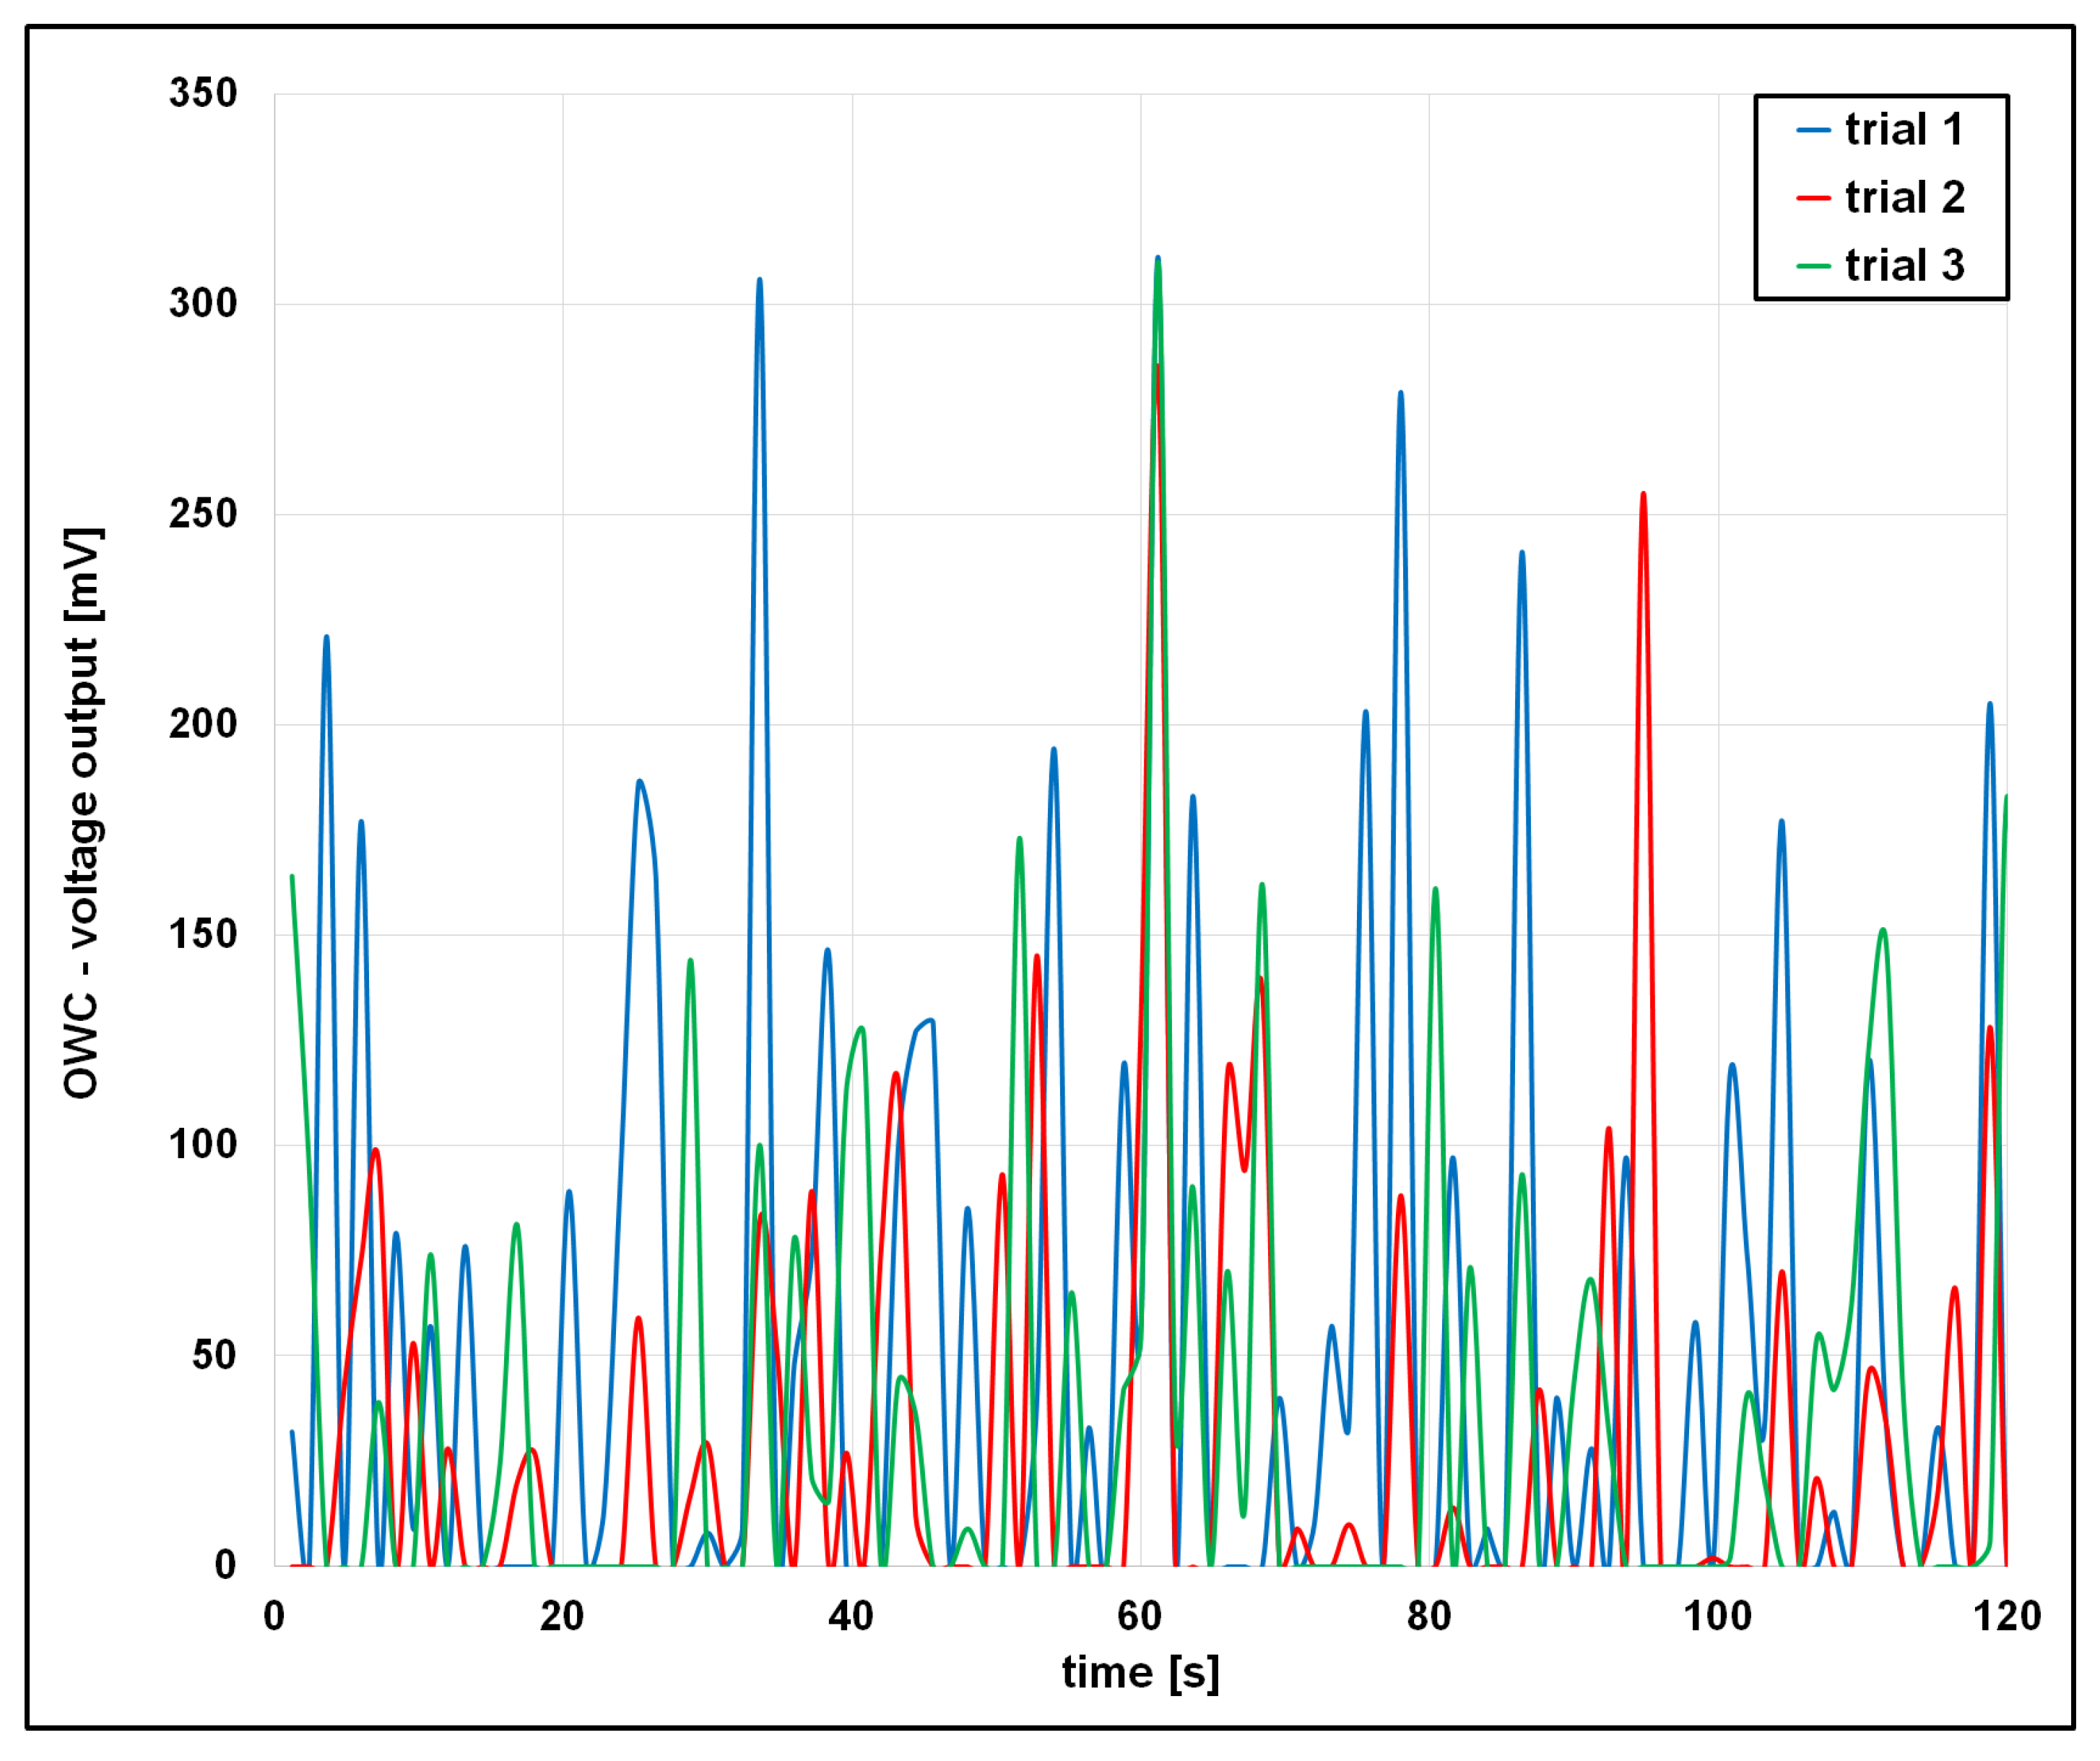Click the 300 y-axis tick label
Viewport: 2100px width, 1761px height.
click(x=203, y=303)
